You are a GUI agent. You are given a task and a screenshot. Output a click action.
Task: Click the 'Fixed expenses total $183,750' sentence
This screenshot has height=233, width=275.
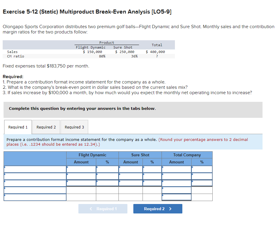[x=46, y=66]
